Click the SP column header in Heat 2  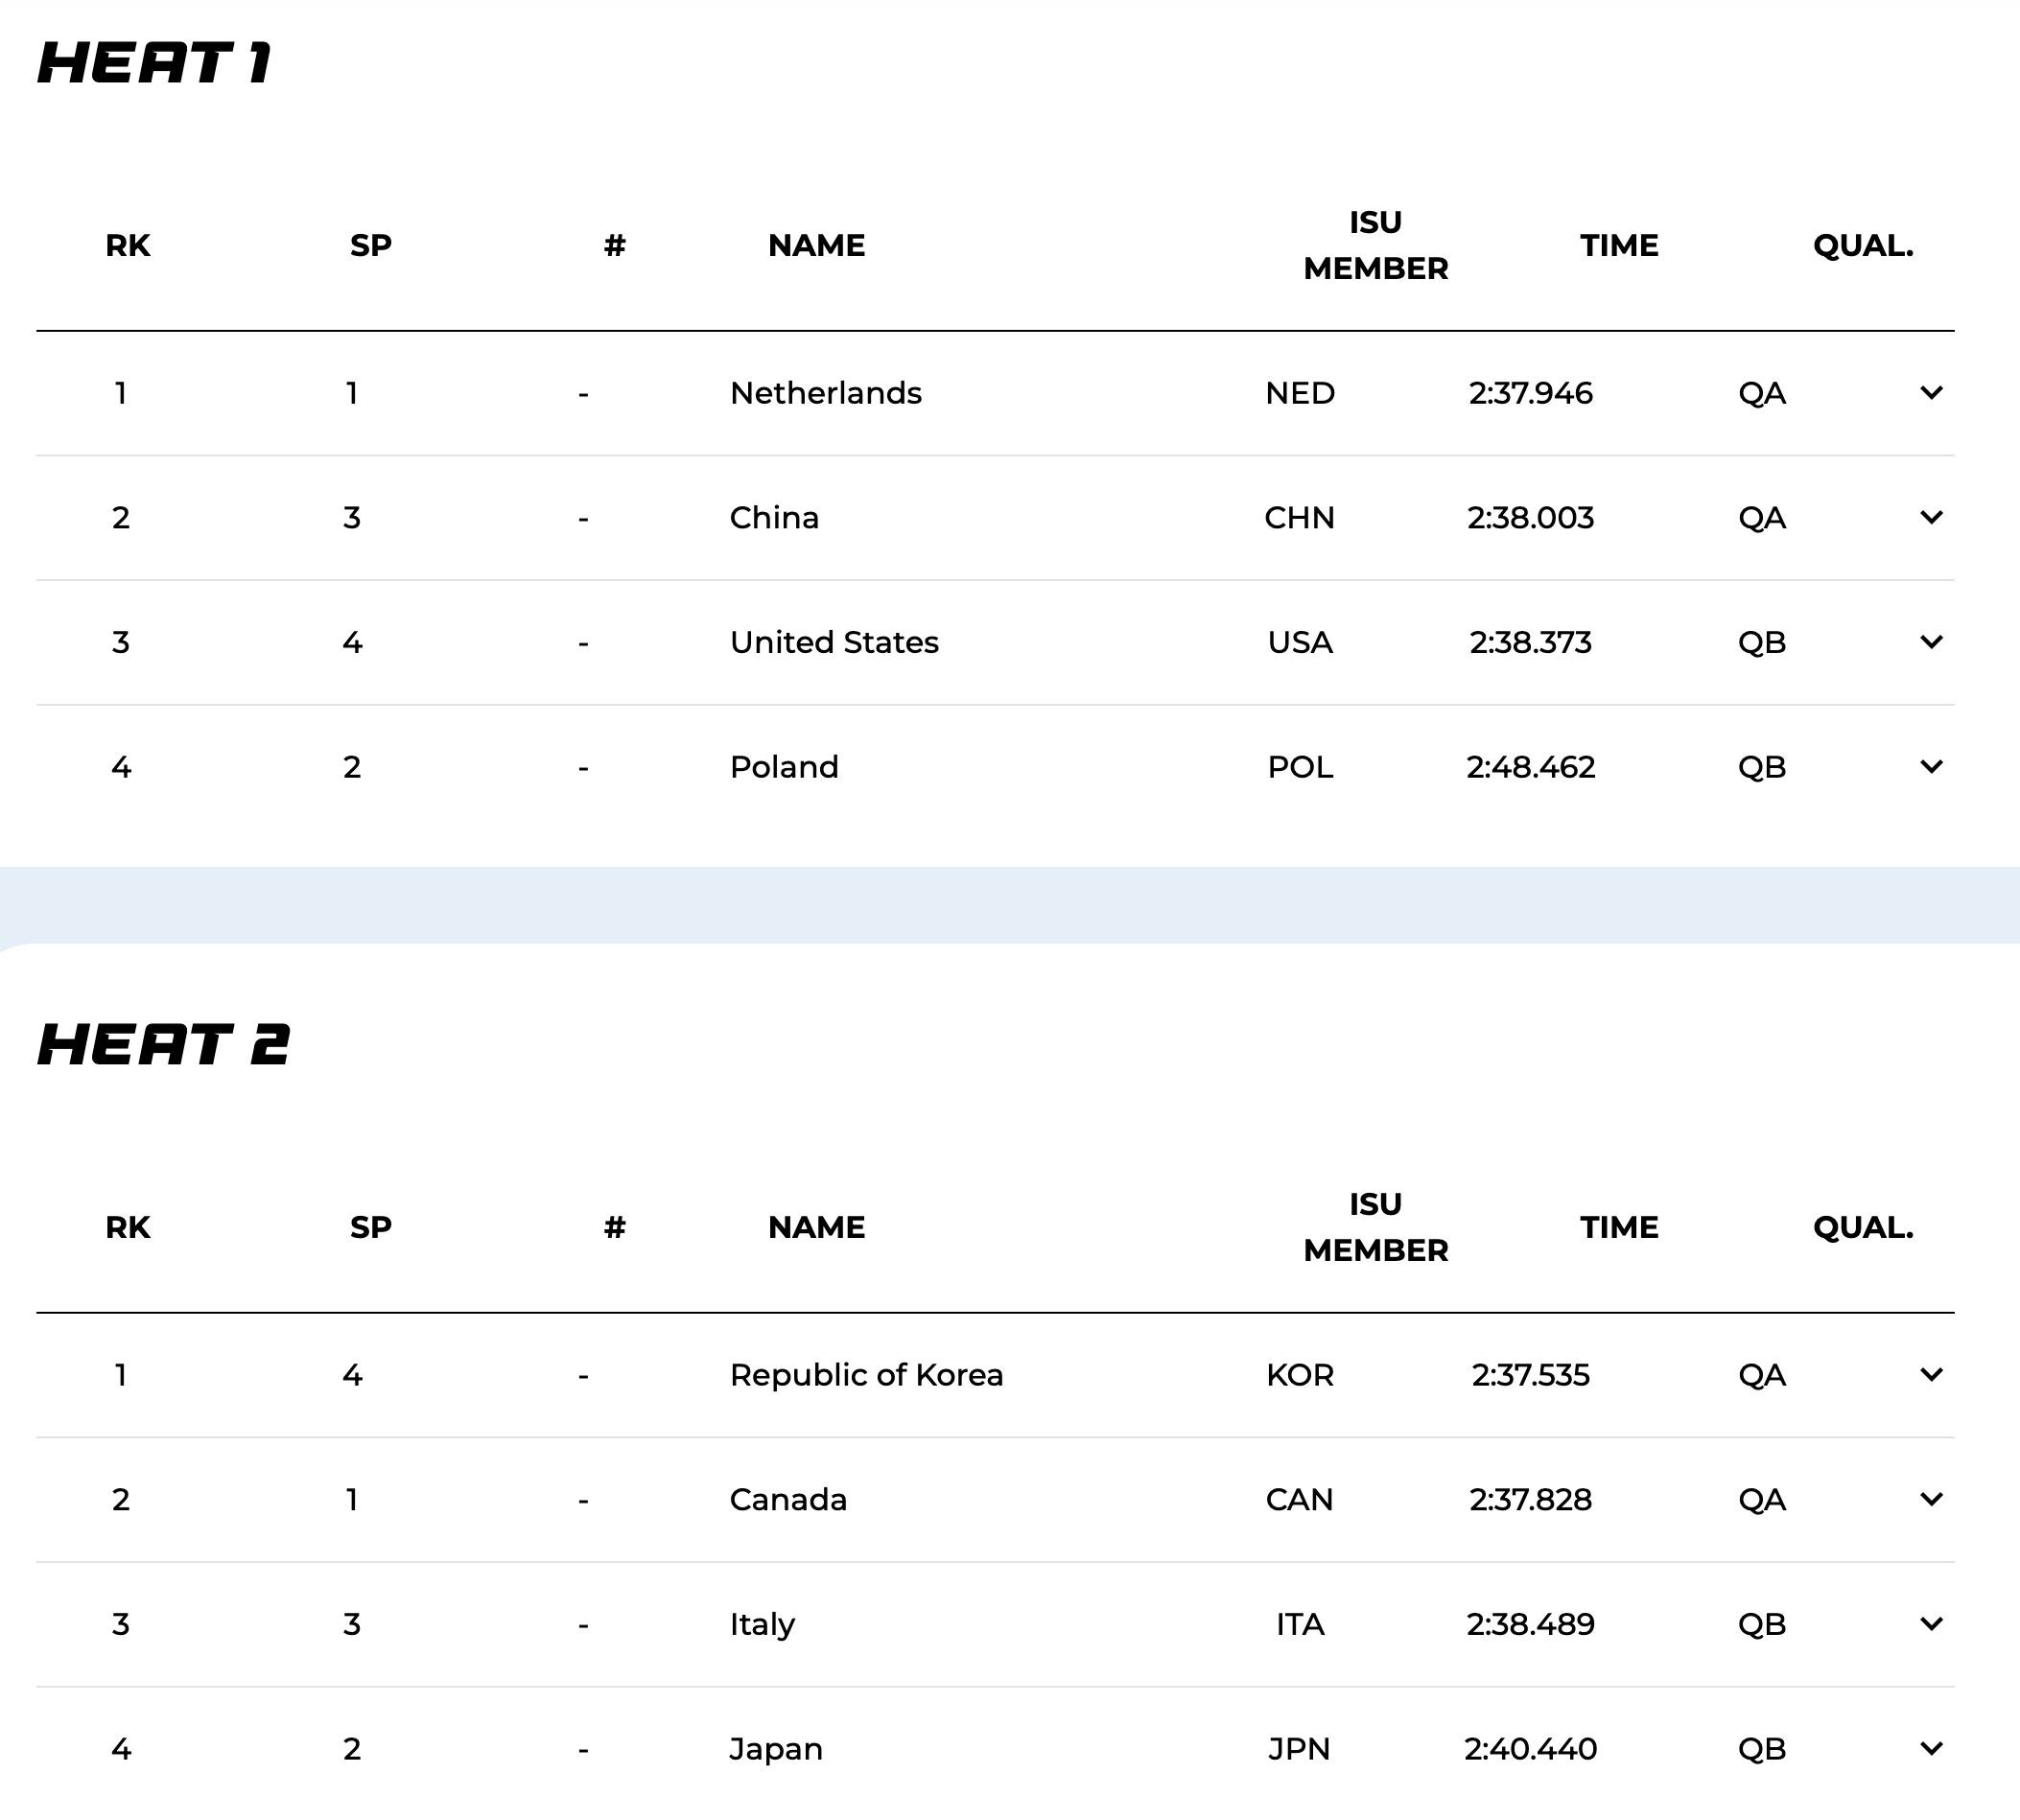coord(371,1228)
